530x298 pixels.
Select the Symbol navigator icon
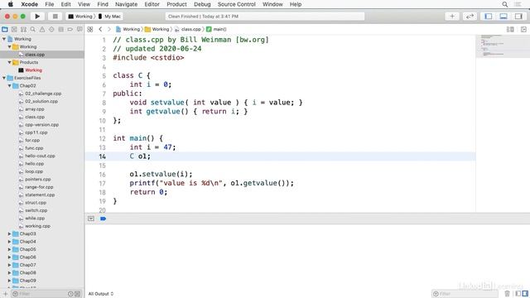coord(24,30)
